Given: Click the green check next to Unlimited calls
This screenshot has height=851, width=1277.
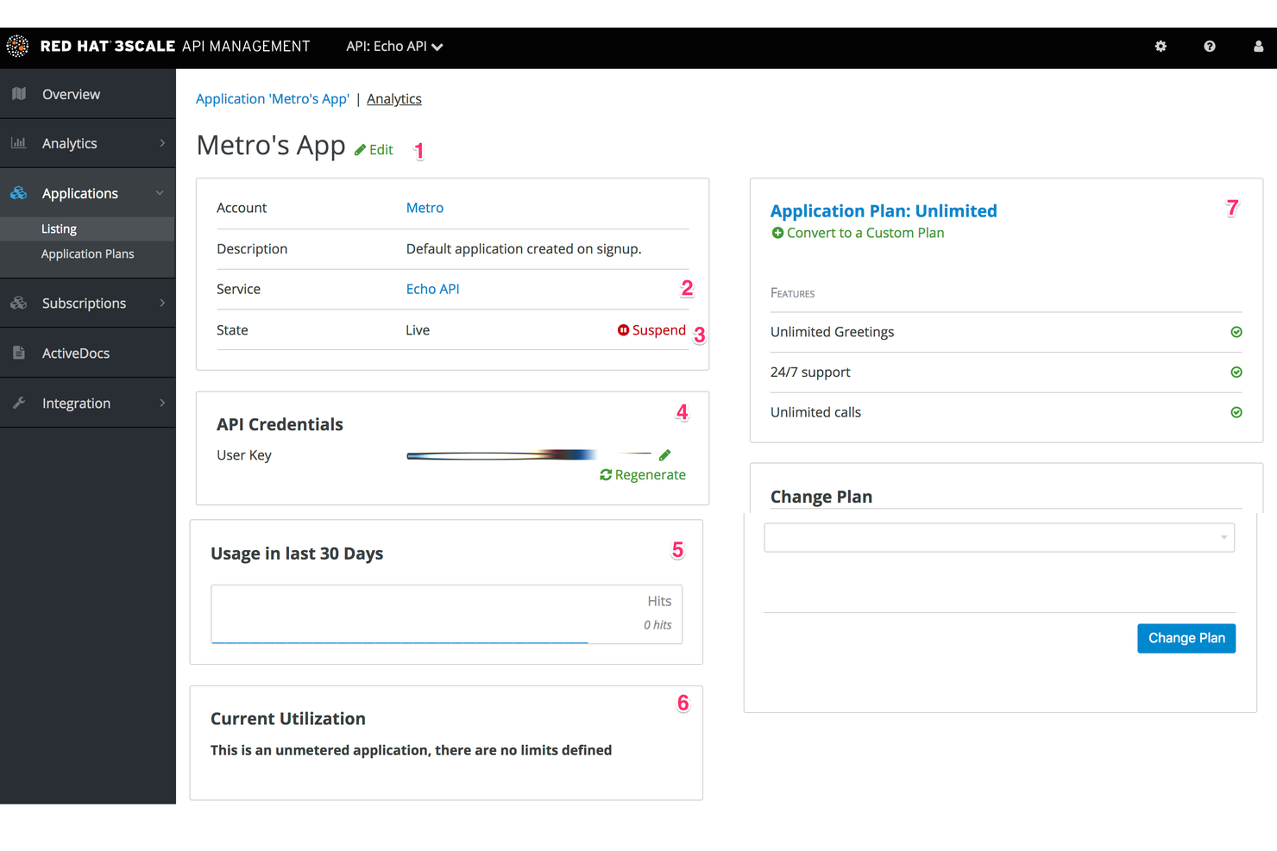Looking at the screenshot, I should tap(1236, 412).
